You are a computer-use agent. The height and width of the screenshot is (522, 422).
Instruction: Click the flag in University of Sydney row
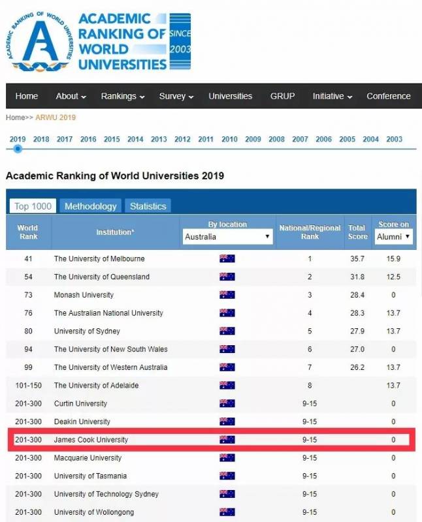point(227,331)
